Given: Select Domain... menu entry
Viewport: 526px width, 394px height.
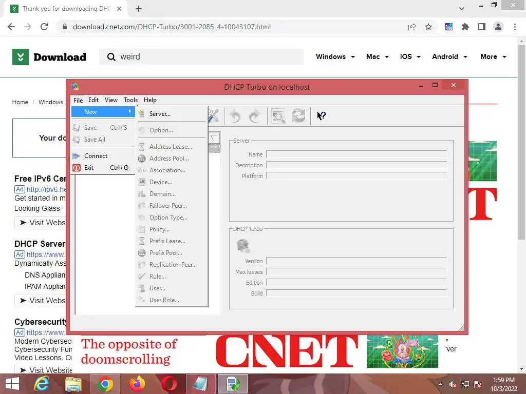Looking at the screenshot, I should click(172, 194).
